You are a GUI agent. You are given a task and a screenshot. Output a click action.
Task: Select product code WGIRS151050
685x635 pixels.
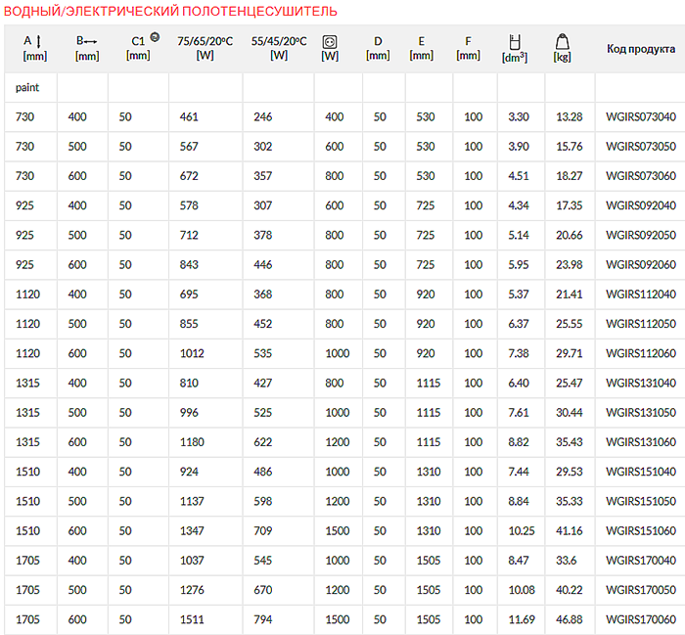tap(641, 501)
